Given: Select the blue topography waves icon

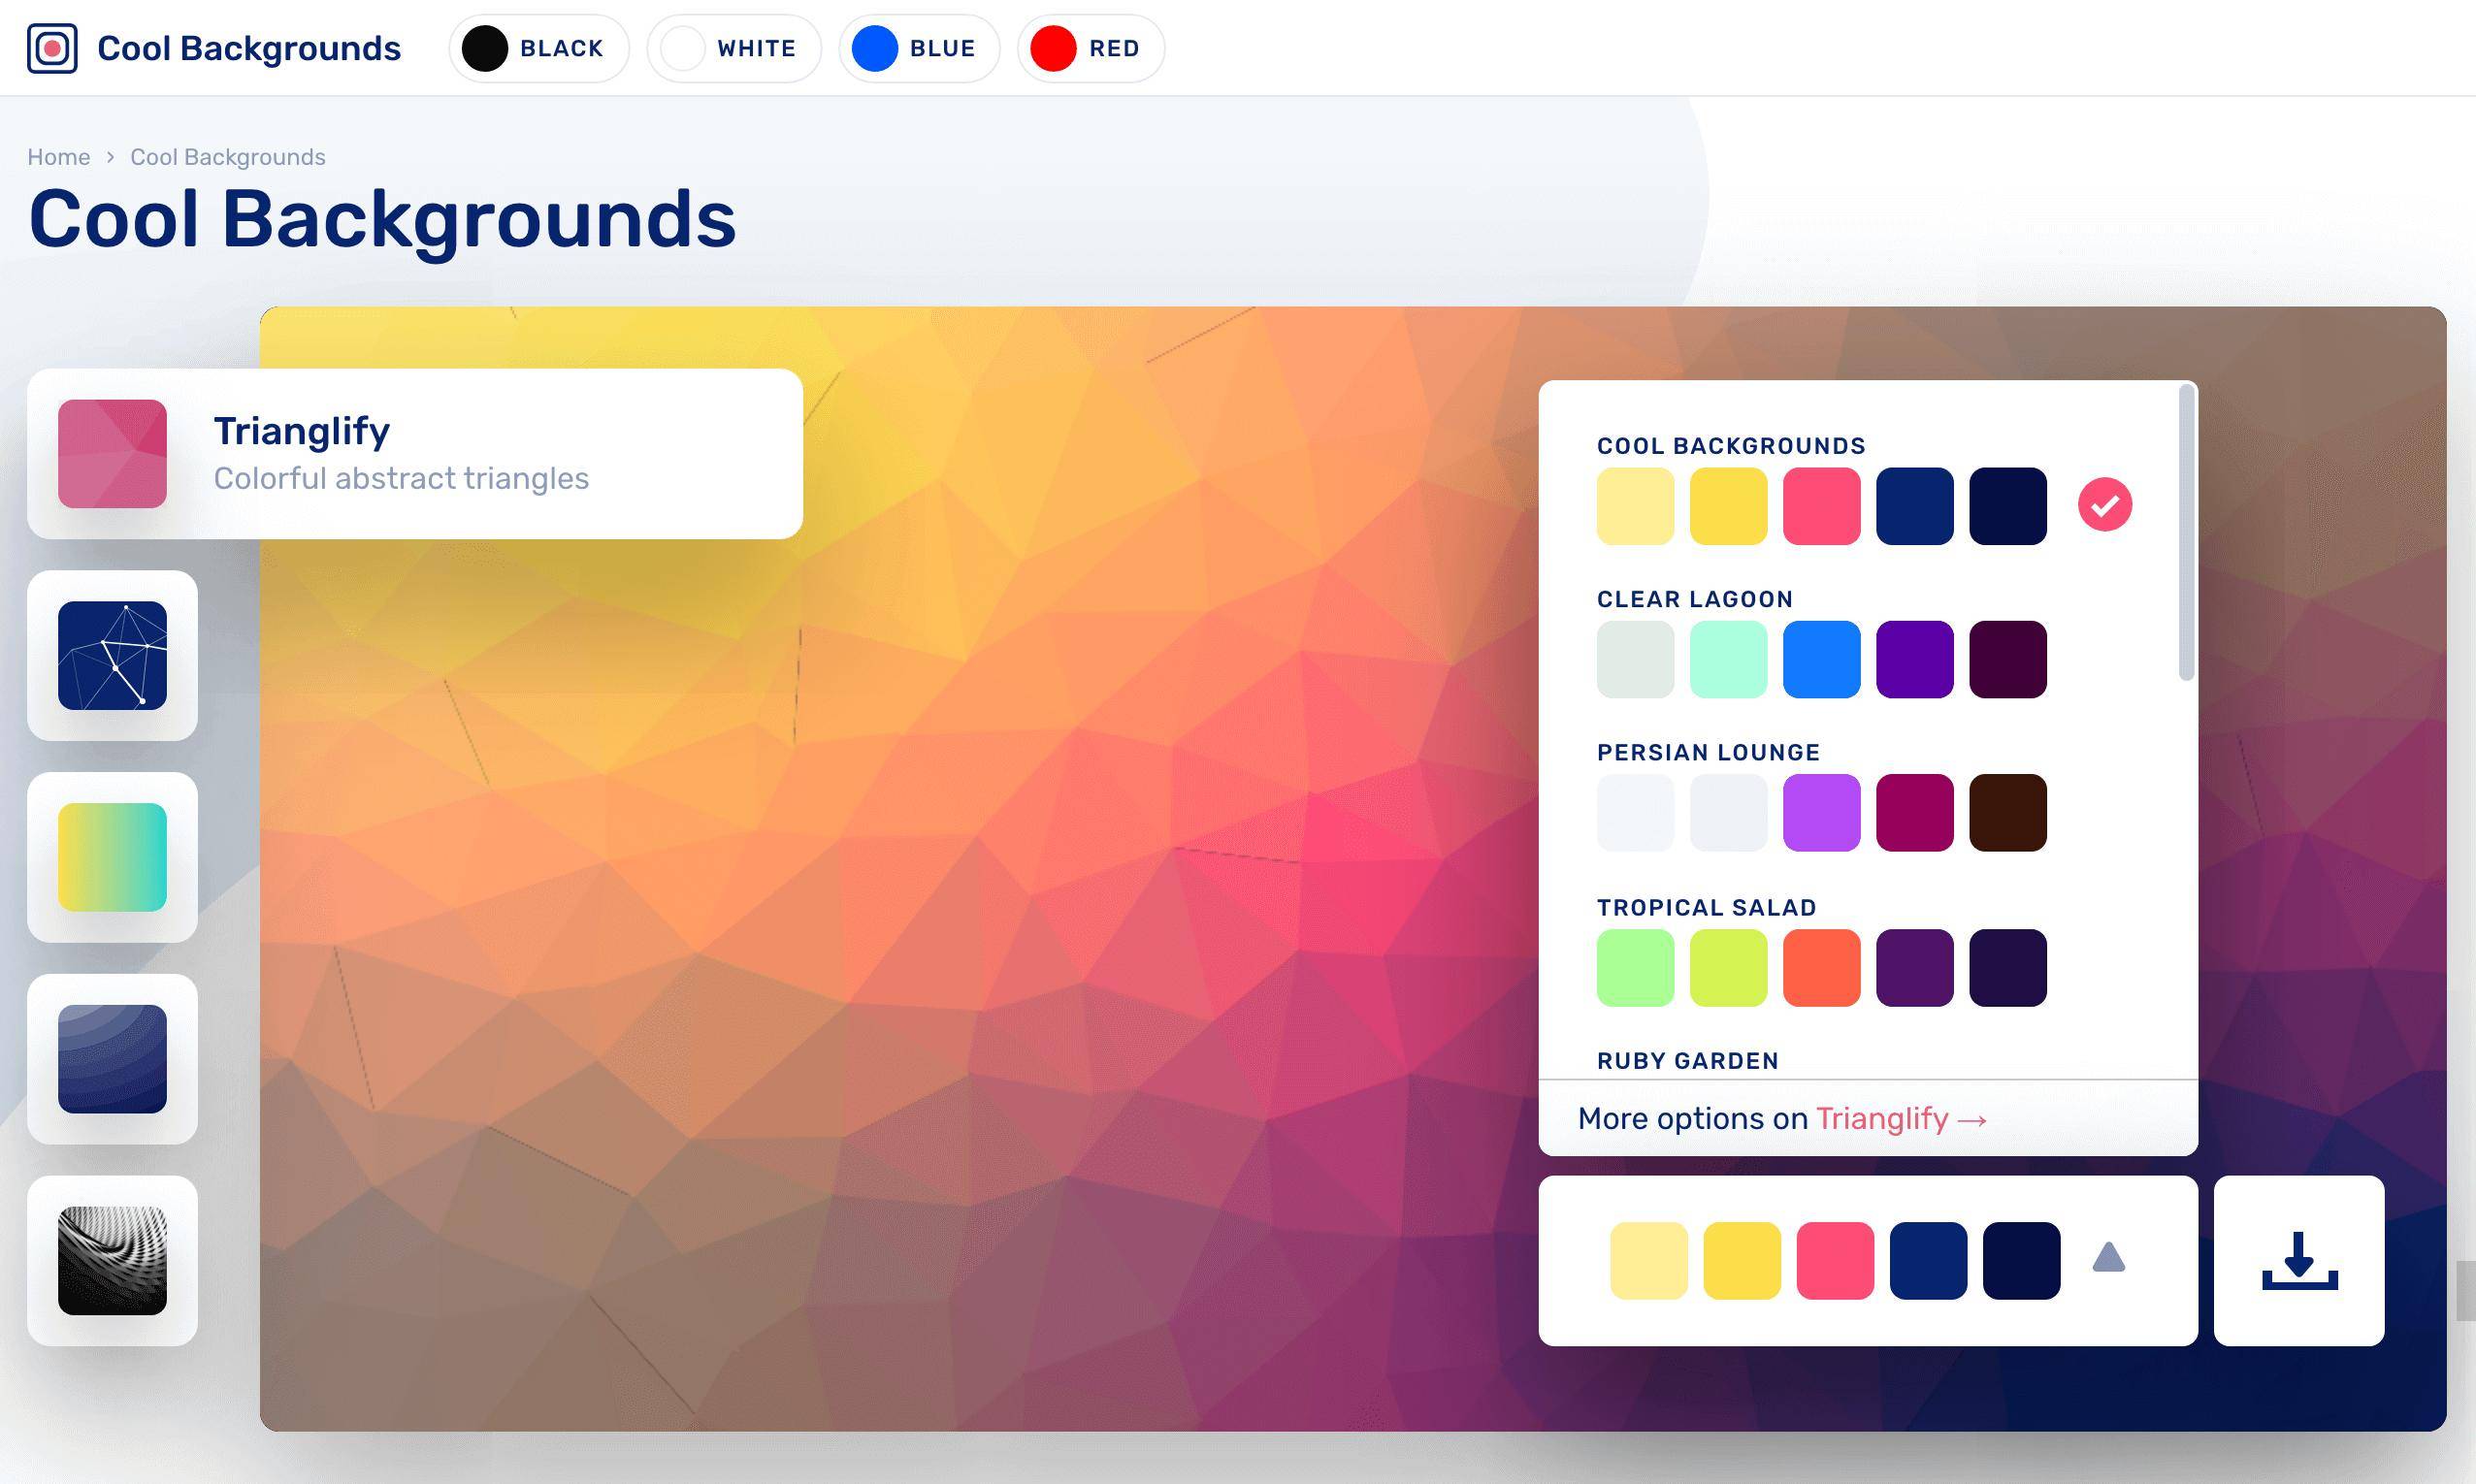Looking at the screenshot, I should tap(112, 1059).
